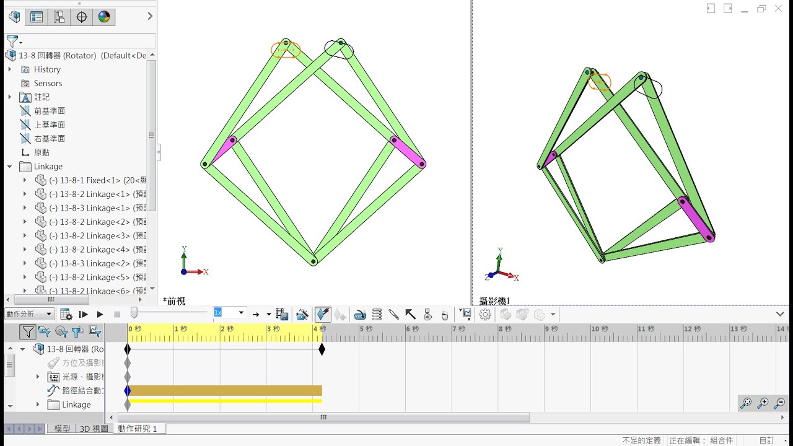793x446 pixels.
Task: Click the horizontal timeline scrollbar
Action: point(323,418)
